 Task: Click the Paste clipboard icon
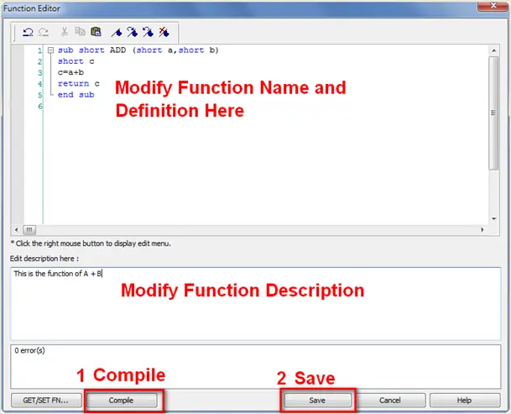coord(96,31)
